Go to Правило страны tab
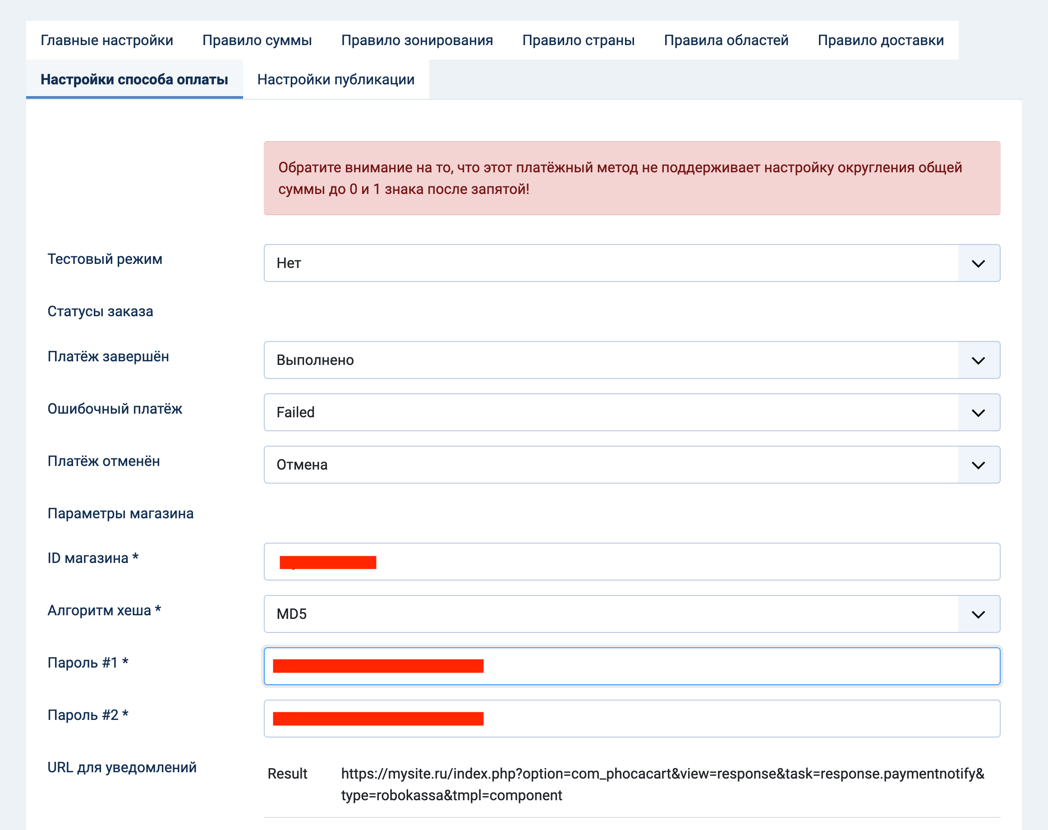 click(x=578, y=40)
